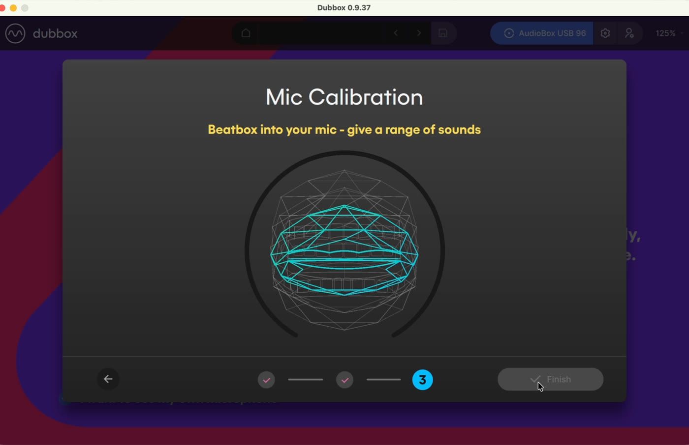The image size is (689, 445).
Task: Click the 'Beatbox into your mic' instruction text
Action: click(344, 130)
